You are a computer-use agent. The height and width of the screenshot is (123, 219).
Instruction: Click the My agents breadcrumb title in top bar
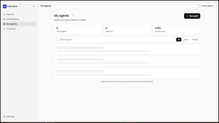(46, 6)
